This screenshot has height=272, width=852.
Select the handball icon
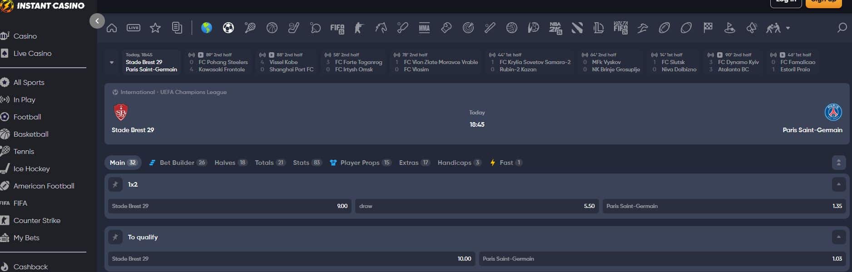coord(534,28)
